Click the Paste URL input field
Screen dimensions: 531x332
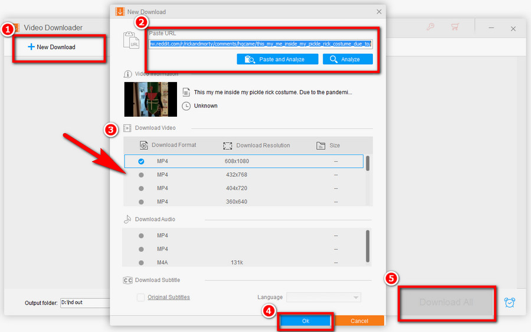(260, 44)
